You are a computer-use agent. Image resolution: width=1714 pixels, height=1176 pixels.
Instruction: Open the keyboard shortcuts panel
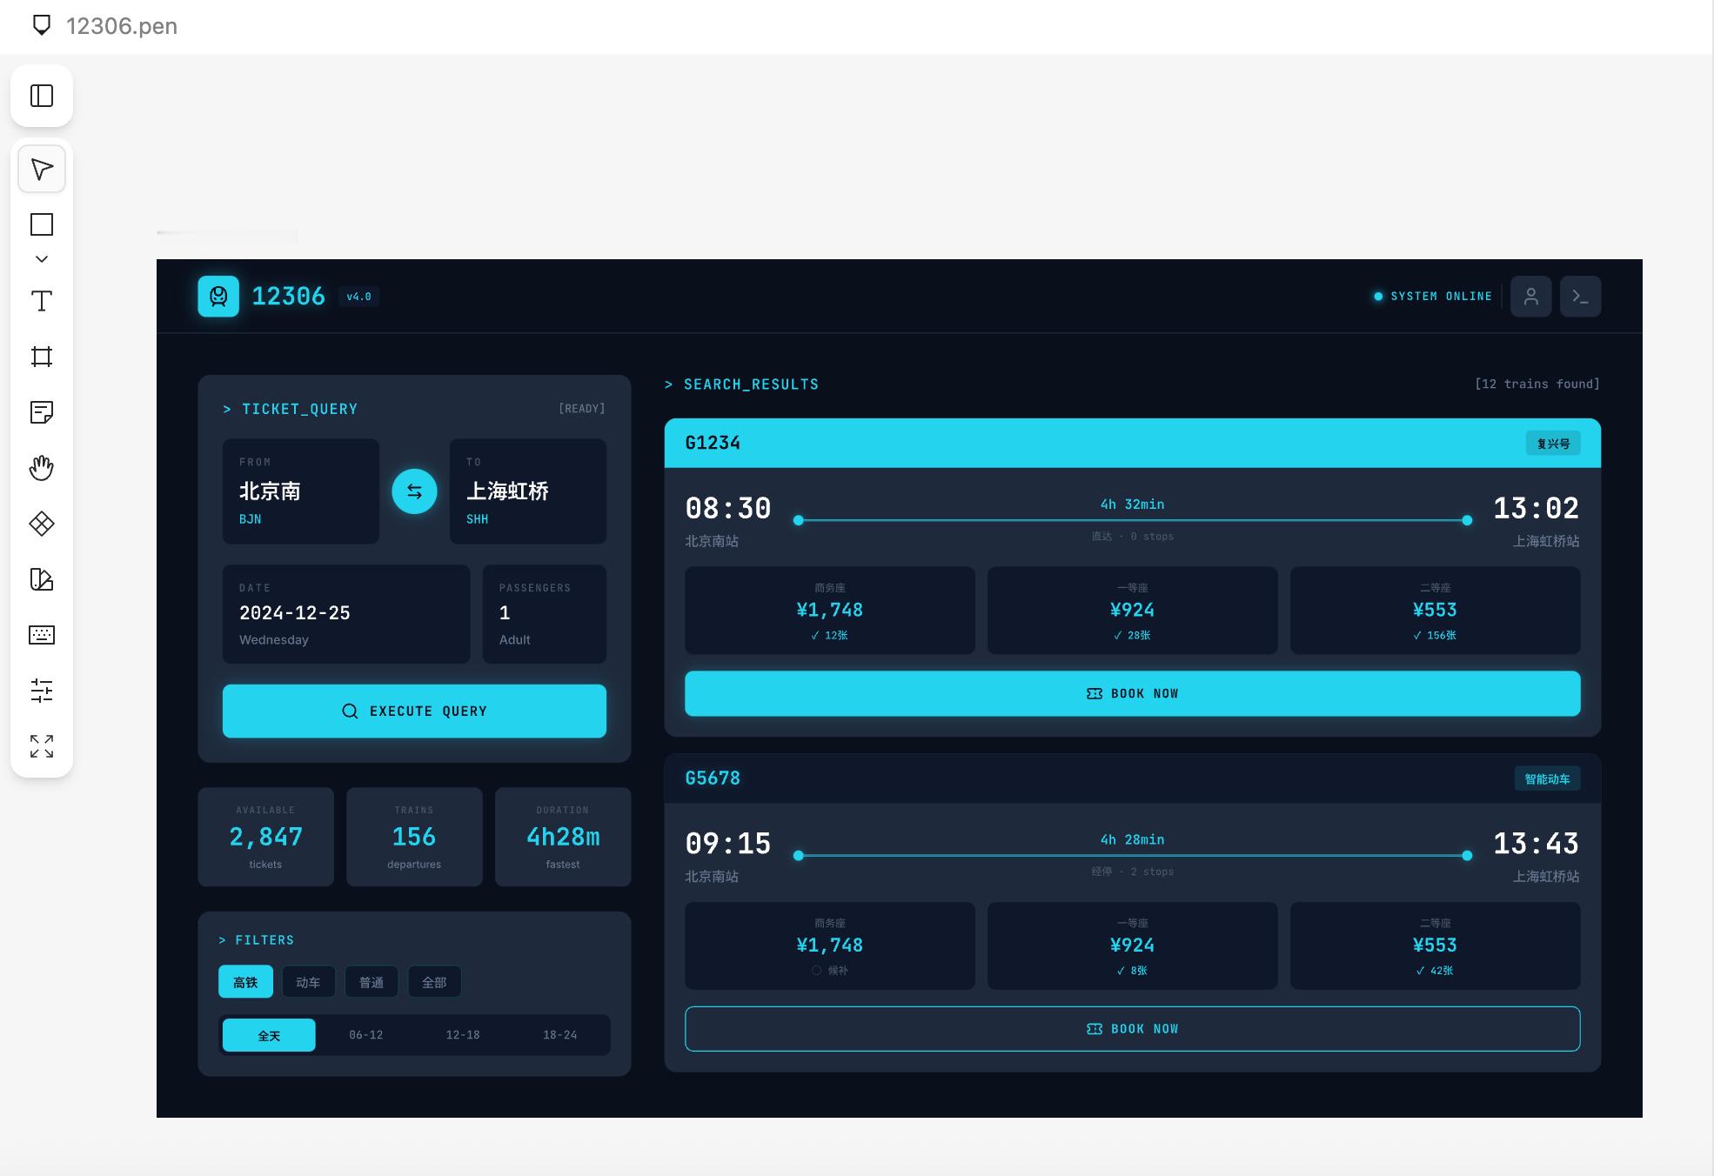click(41, 635)
